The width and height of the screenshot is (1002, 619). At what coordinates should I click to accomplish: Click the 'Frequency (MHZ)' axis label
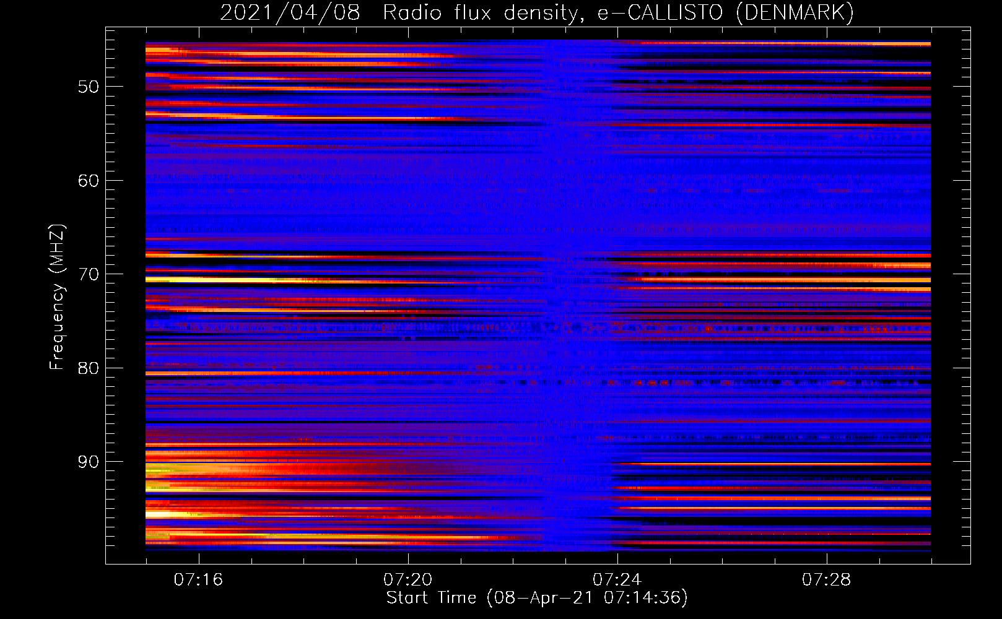56,297
